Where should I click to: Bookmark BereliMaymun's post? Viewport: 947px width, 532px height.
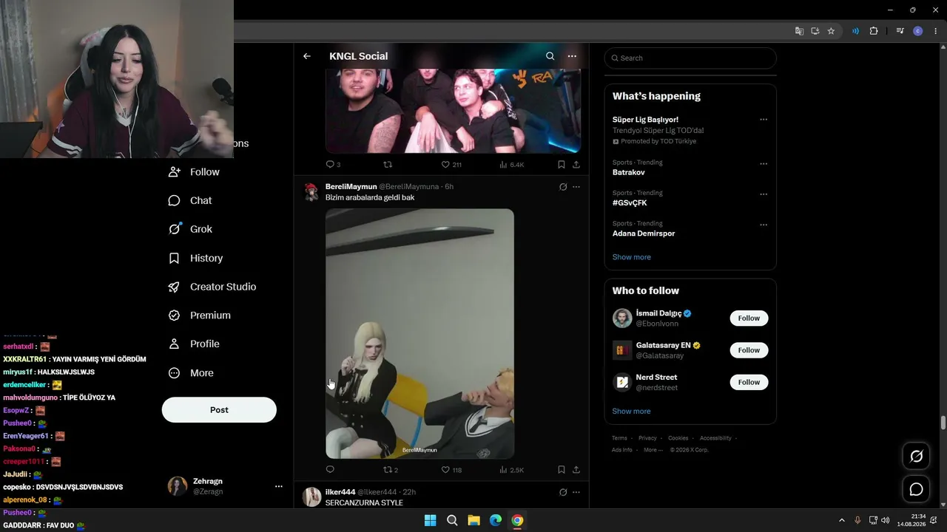pos(562,470)
